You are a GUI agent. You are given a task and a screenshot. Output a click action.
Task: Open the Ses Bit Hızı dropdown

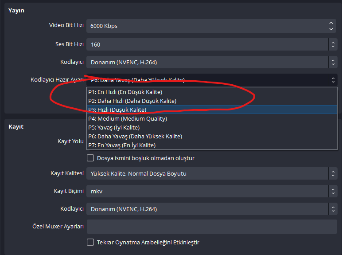tap(332, 44)
